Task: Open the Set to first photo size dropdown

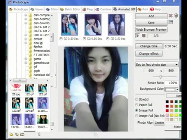Action: click(157, 65)
